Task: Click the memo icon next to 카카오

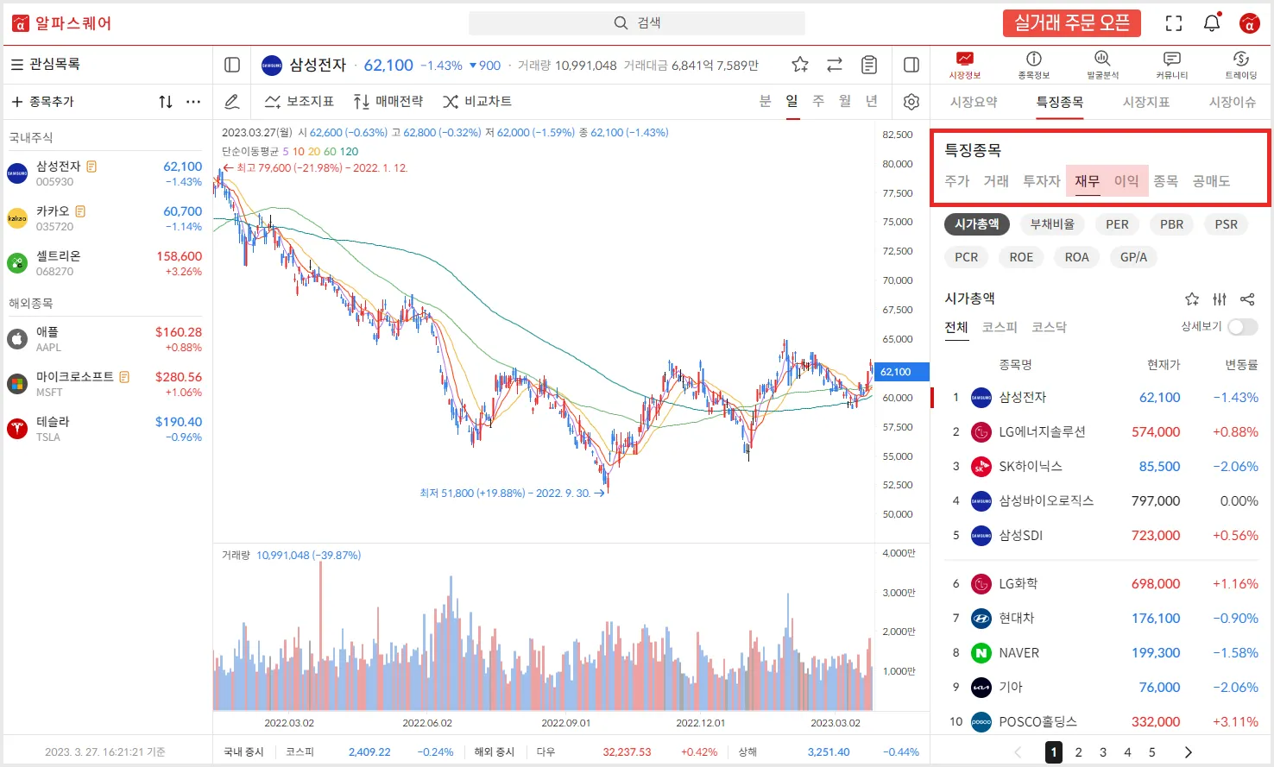Action: tap(80, 211)
